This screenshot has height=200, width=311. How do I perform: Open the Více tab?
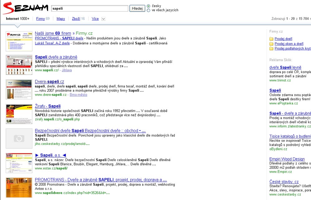(95, 19)
